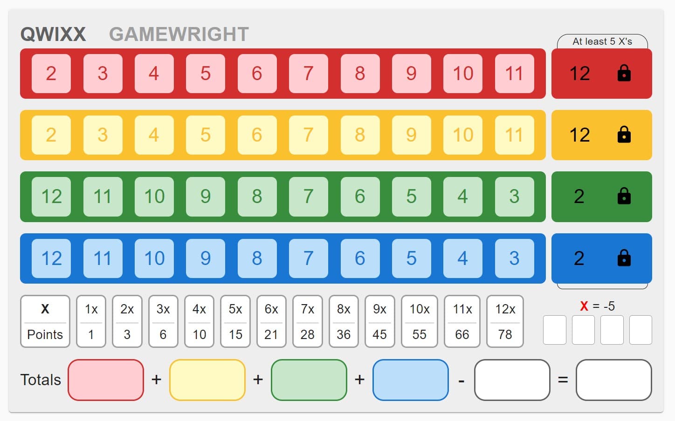
Task: Mark the blue 4 box
Action: [463, 258]
